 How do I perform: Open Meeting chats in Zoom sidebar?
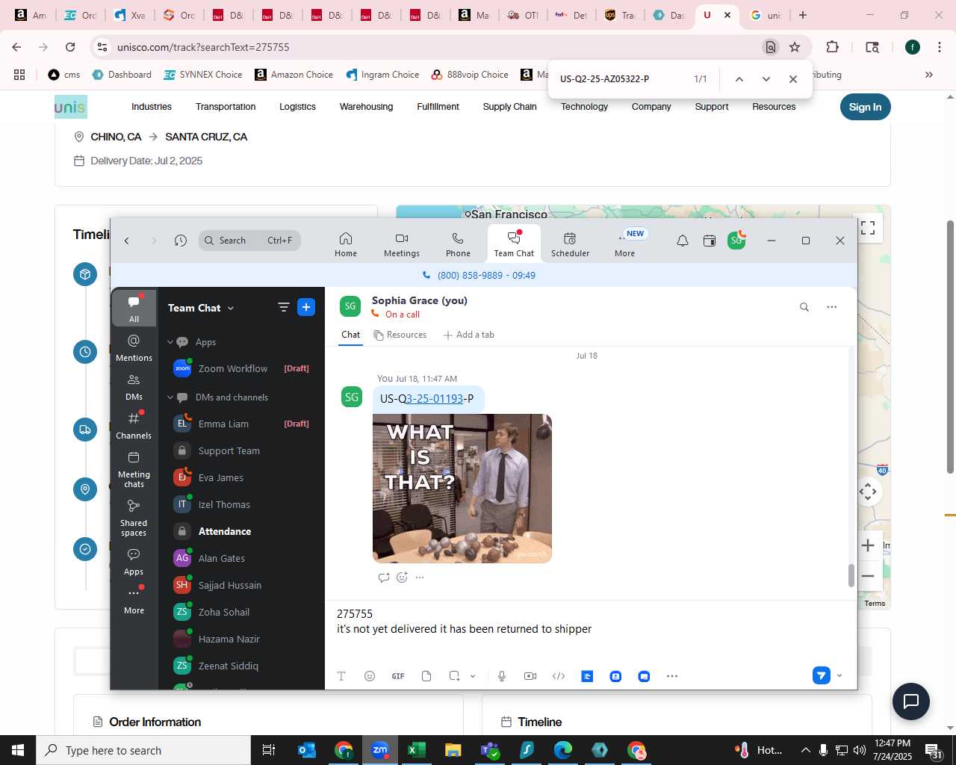pyautogui.click(x=134, y=469)
